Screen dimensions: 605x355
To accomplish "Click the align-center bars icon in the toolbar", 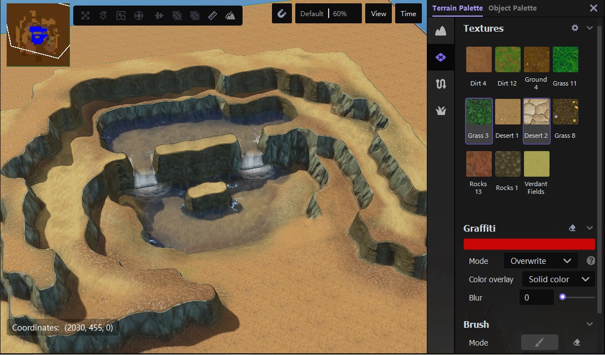I will (x=159, y=16).
